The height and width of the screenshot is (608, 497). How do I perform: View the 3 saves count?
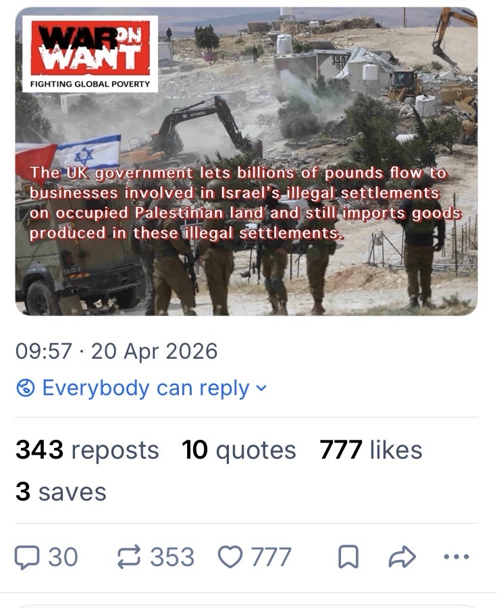[x=61, y=492]
